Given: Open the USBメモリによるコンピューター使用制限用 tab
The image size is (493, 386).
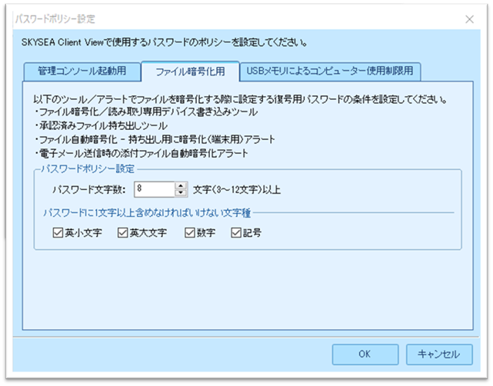Looking at the screenshot, I should tap(330, 72).
